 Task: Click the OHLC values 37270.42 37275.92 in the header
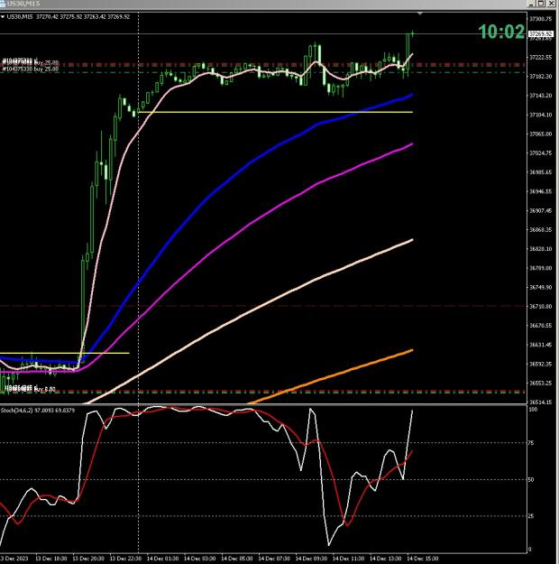click(59, 17)
